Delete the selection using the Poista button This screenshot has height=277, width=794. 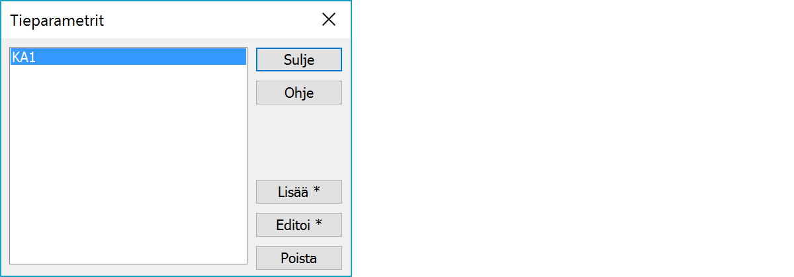click(x=298, y=258)
